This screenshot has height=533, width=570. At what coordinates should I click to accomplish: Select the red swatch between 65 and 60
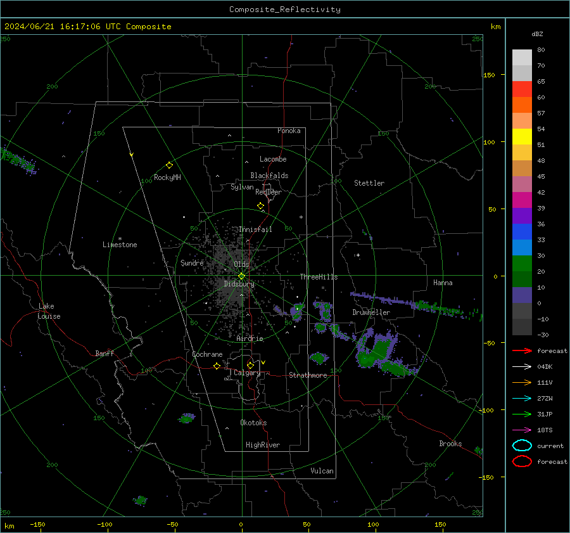point(522,89)
